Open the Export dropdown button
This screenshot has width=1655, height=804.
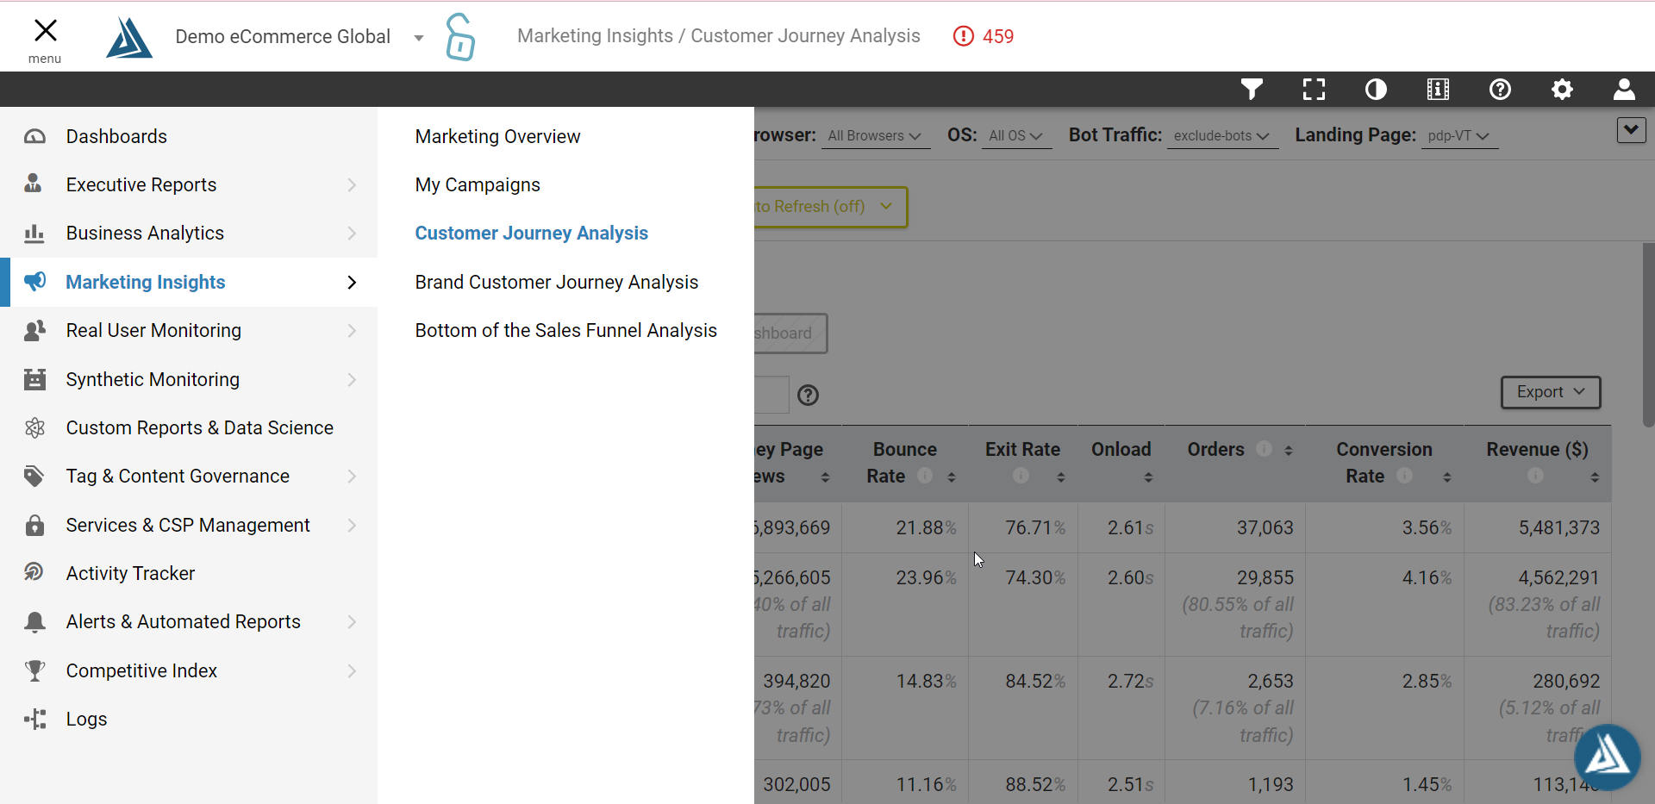(x=1551, y=392)
